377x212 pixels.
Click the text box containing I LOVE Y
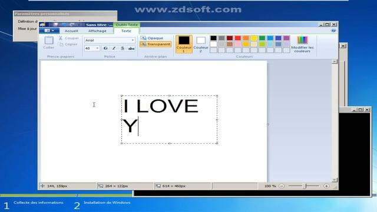tap(169, 120)
